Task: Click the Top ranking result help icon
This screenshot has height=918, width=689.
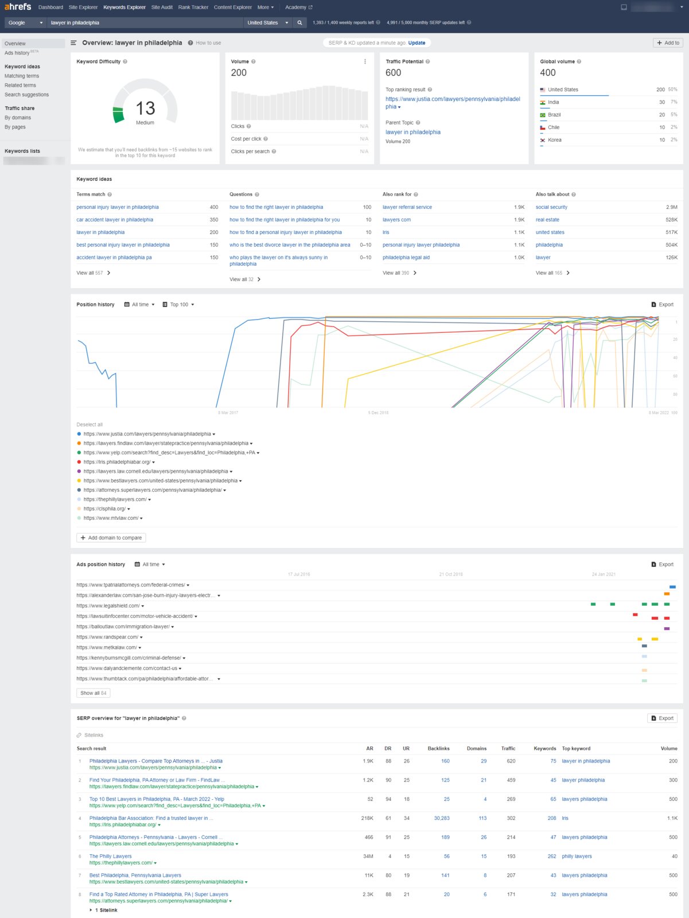Action: pos(430,90)
